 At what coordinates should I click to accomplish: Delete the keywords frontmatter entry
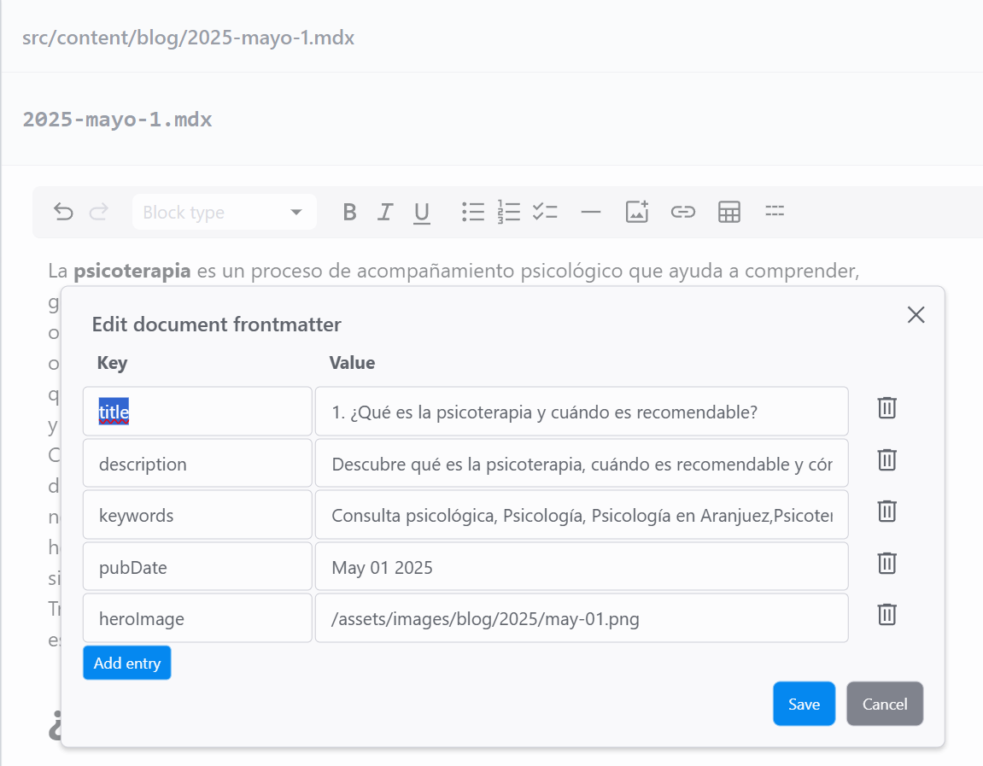click(886, 511)
